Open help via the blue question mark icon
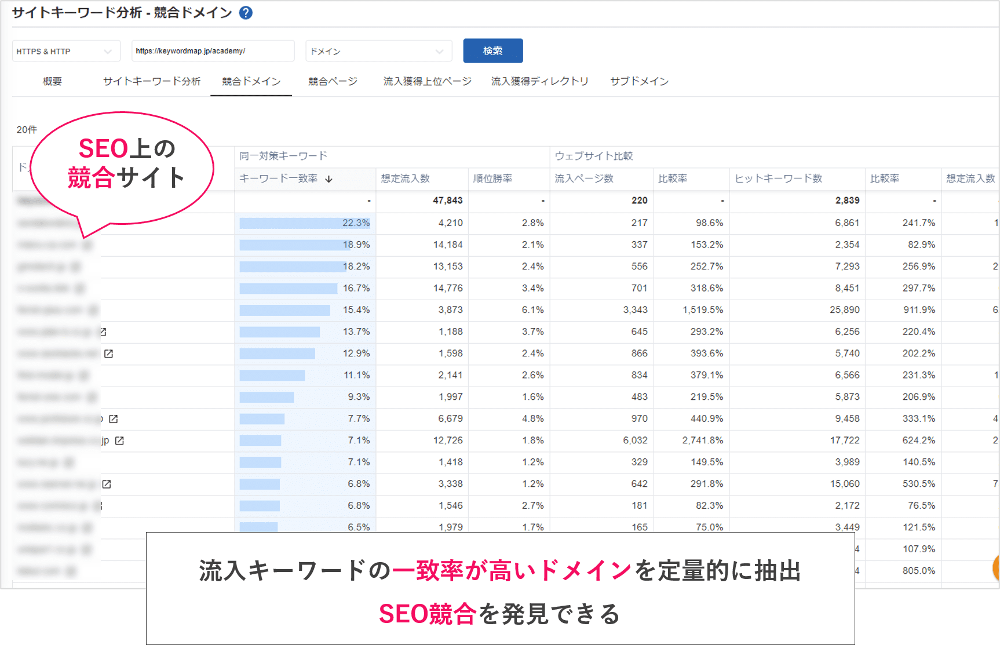Screen dimensions: 1000x645 pyautogui.click(x=246, y=12)
